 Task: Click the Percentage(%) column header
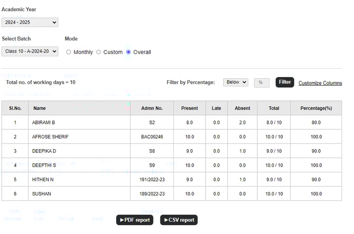(x=316, y=108)
